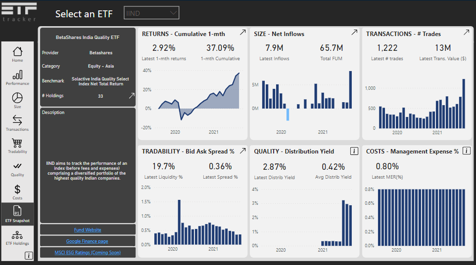
Task: Click the Solactive India Quality benchmark text
Action: (x=100, y=81)
